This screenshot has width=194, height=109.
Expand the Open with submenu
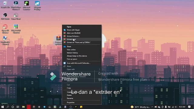[82, 69]
